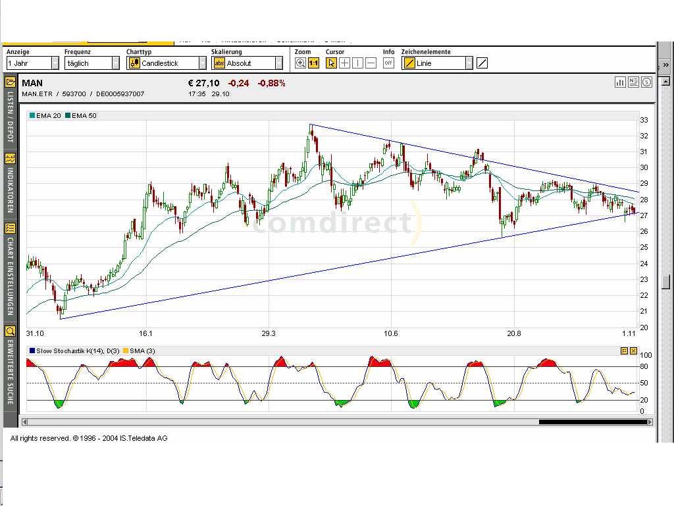Image resolution: width=674 pixels, height=506 pixels.
Task: Open the Skalierung Absolut dropdown
Action: (x=247, y=63)
